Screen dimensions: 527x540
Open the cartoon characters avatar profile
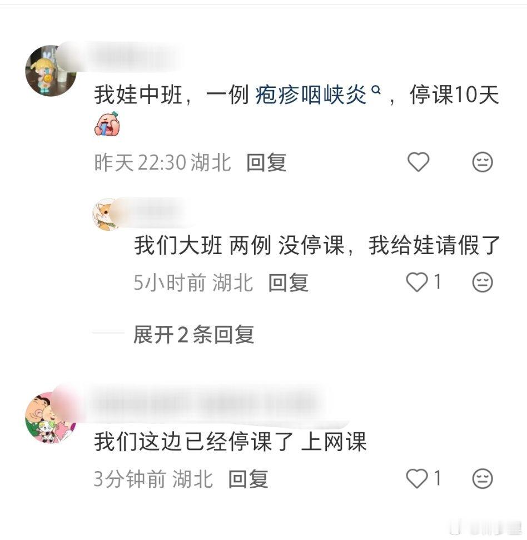point(51,418)
